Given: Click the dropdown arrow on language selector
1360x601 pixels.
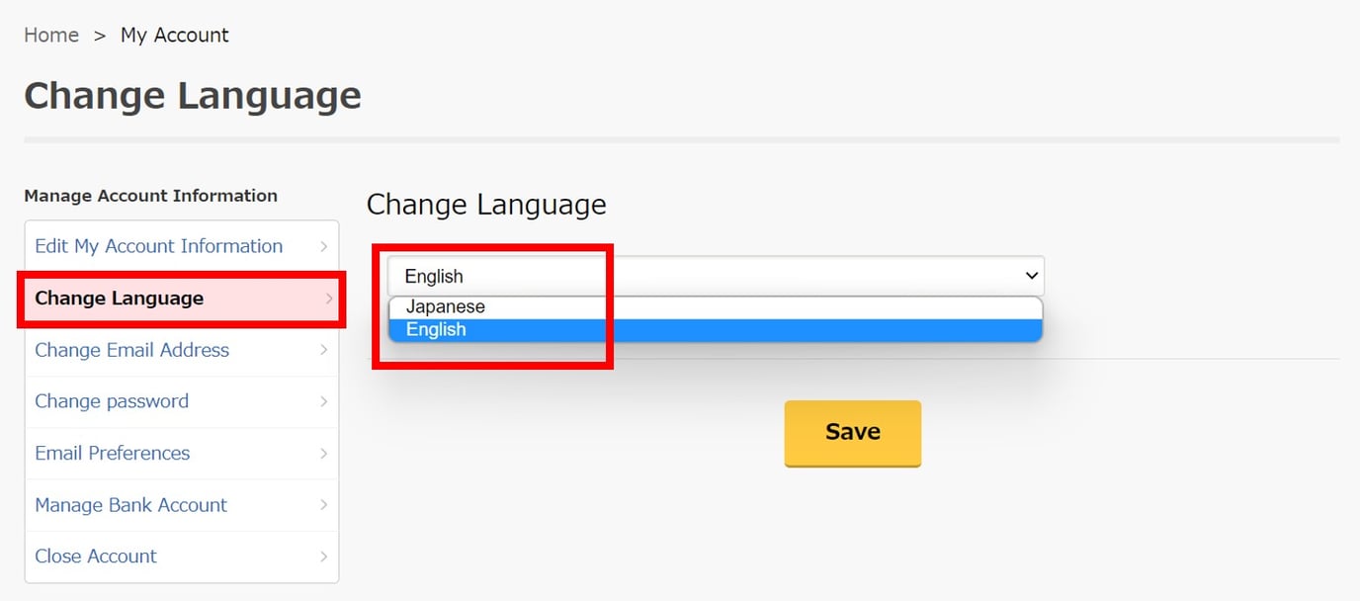Looking at the screenshot, I should pos(1031,275).
